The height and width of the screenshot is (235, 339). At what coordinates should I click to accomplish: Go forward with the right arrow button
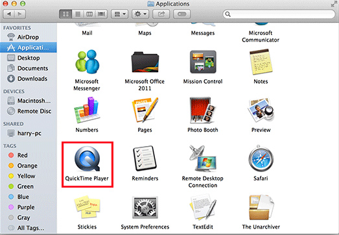pos(20,14)
